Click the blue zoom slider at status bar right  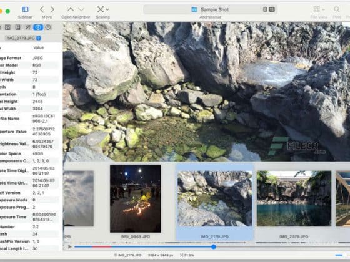tap(339, 255)
